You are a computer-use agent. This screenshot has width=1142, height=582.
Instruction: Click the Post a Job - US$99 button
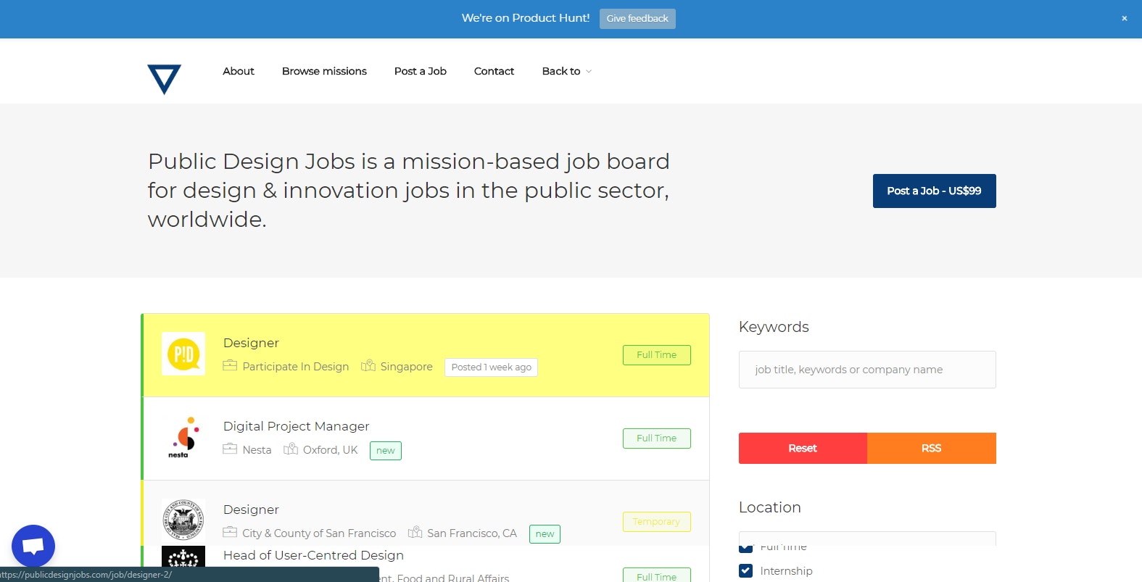pyautogui.click(x=934, y=191)
